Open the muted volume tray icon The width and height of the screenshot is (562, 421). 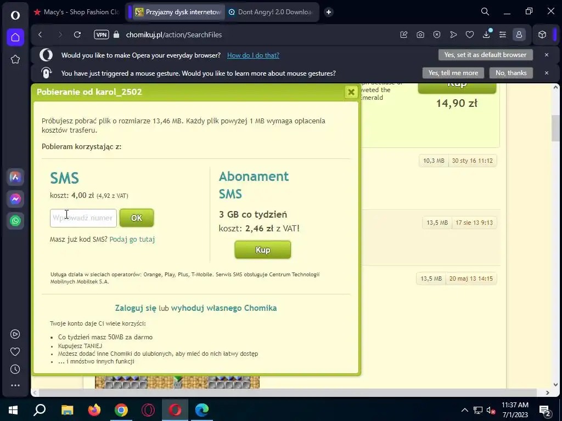491,411
